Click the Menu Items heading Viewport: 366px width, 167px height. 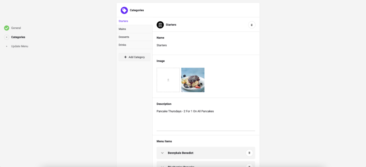click(164, 141)
